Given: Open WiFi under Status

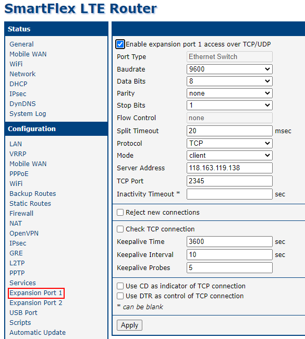Looking at the screenshot, I should (x=16, y=64).
